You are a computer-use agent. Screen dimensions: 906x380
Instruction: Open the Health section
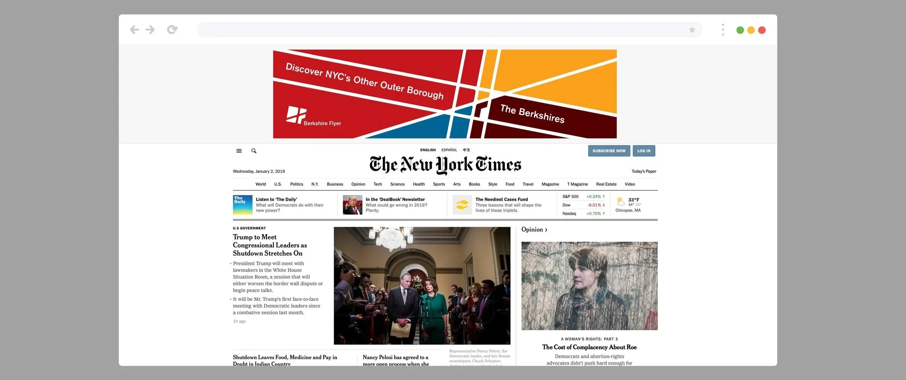tap(419, 184)
